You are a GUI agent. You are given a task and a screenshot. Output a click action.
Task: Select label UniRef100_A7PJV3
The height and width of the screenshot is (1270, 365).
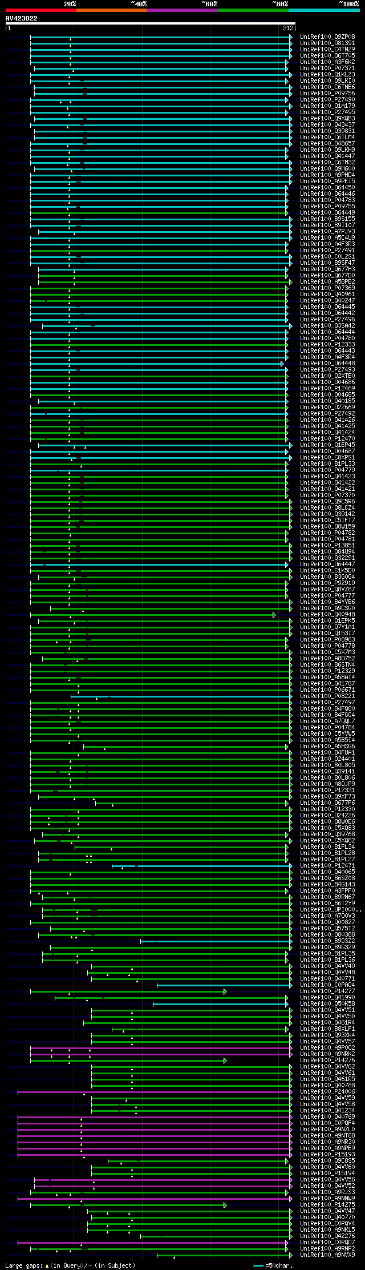tap(327, 232)
